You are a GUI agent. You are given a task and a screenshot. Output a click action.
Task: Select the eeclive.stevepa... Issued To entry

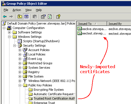tap(94, 29)
